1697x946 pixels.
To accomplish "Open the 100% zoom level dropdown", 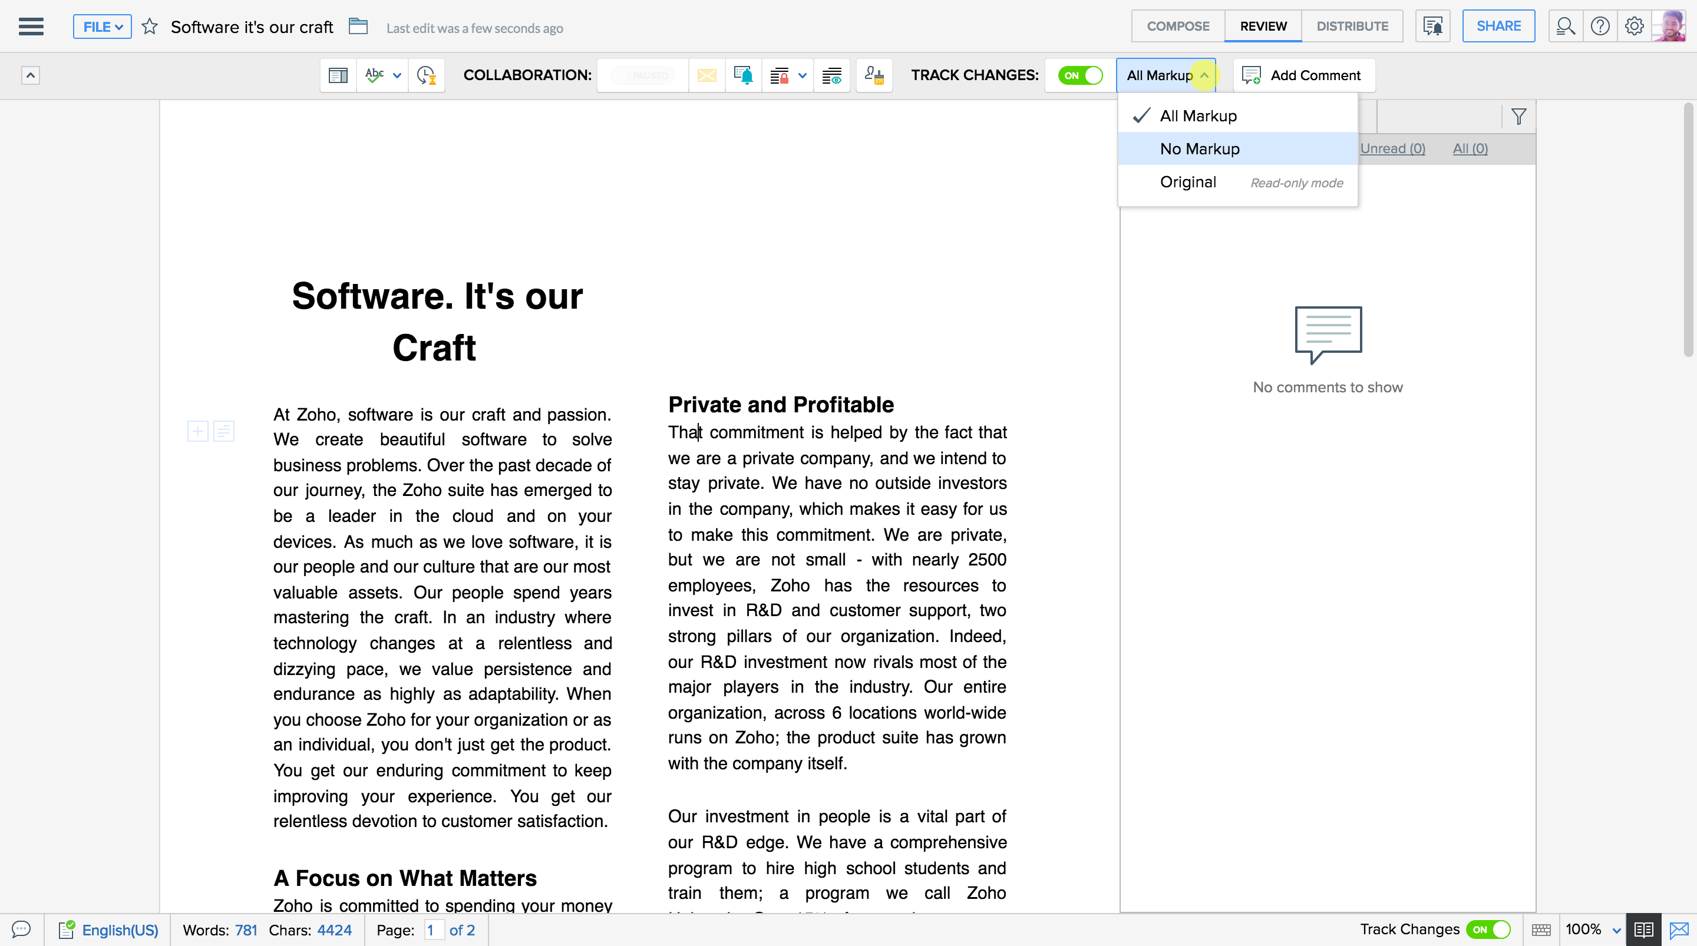I will tap(1592, 930).
